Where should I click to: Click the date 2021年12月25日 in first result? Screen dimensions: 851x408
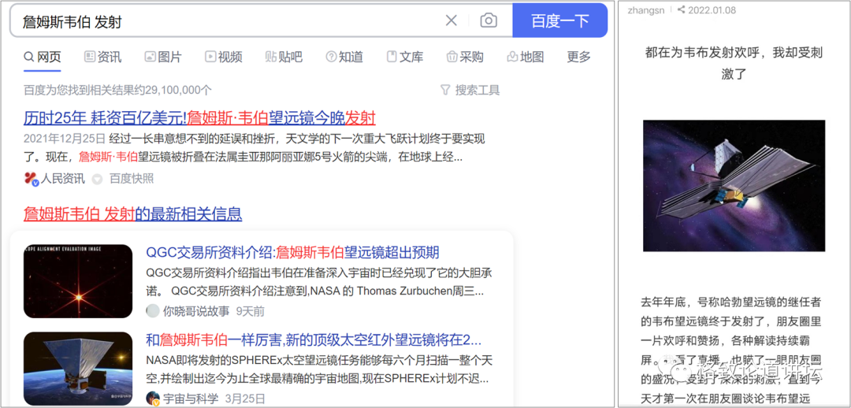(x=65, y=138)
